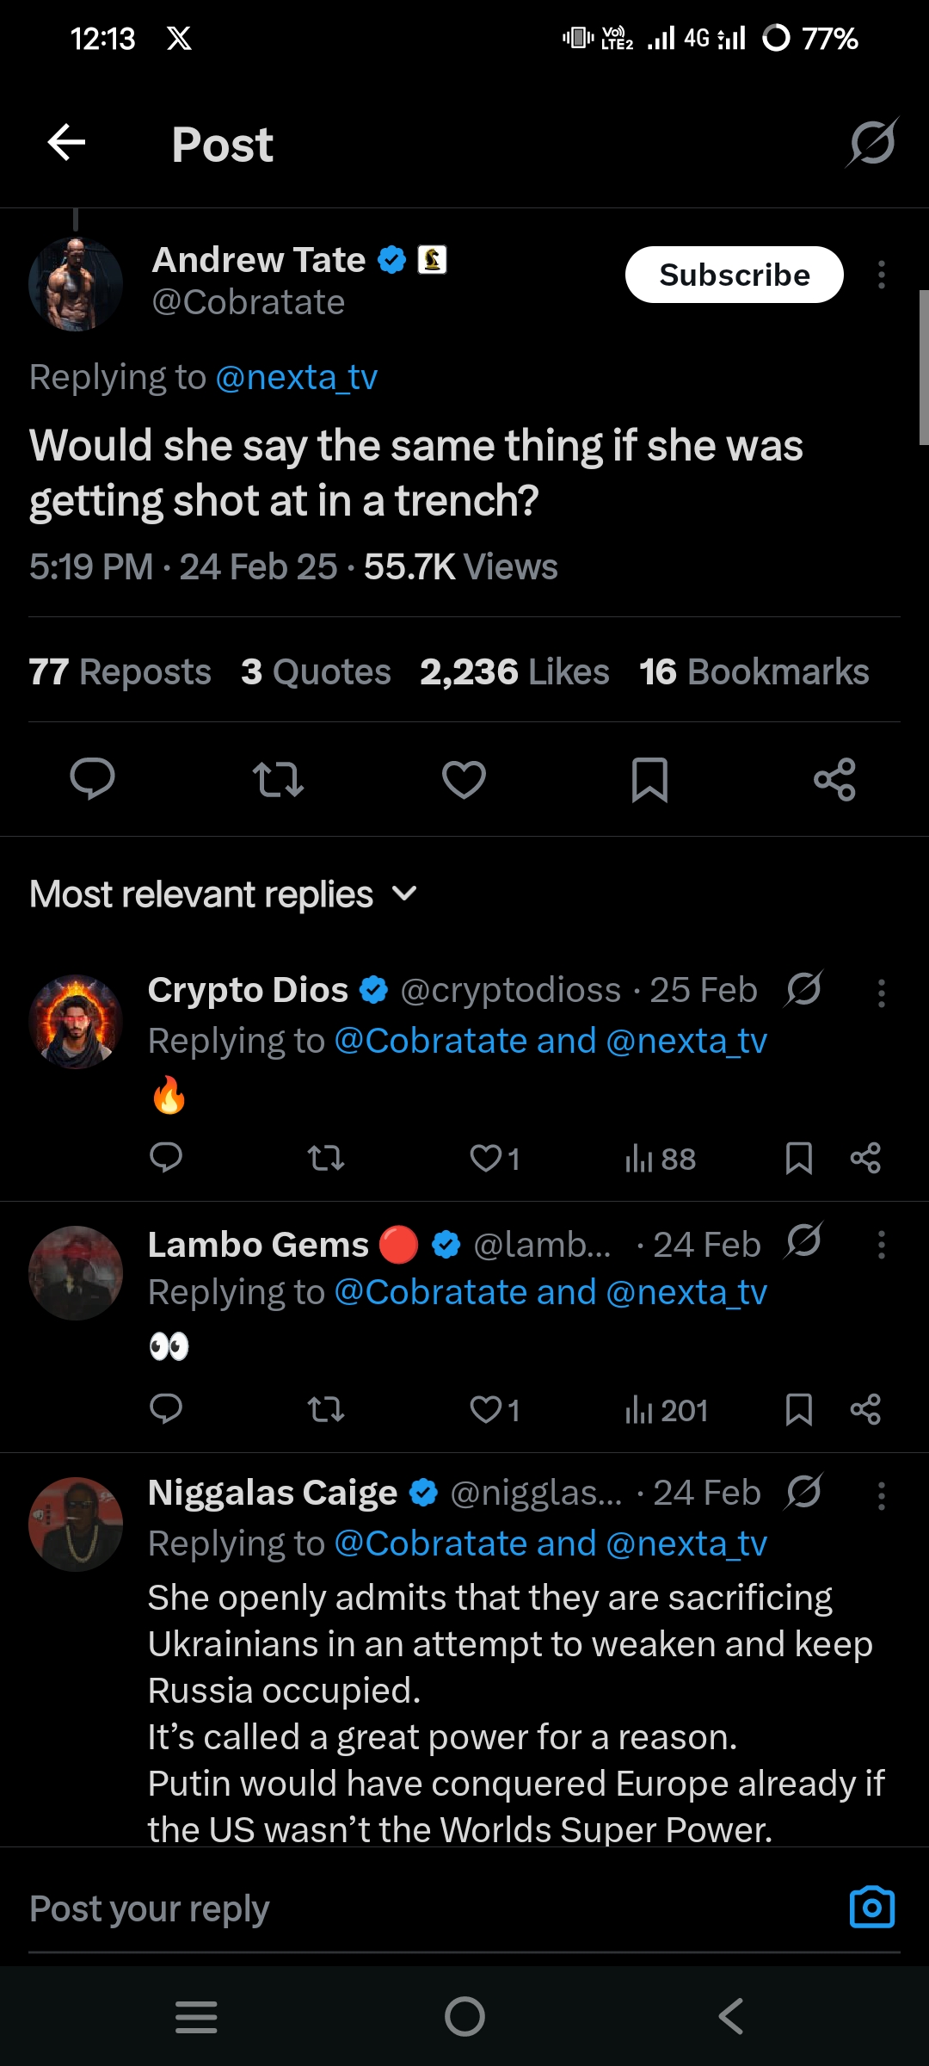Repost the Lambo Gems reply
Screen dimensions: 929x2066
[326, 1409]
